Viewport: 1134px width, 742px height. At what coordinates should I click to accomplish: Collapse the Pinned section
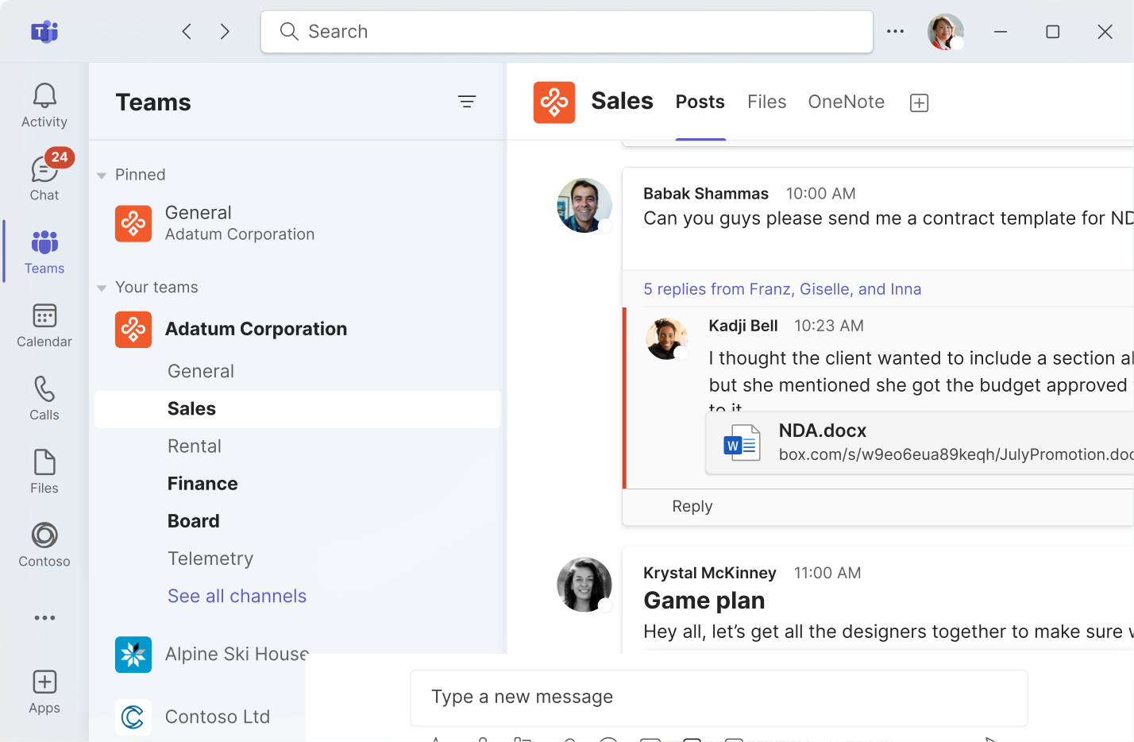point(102,176)
